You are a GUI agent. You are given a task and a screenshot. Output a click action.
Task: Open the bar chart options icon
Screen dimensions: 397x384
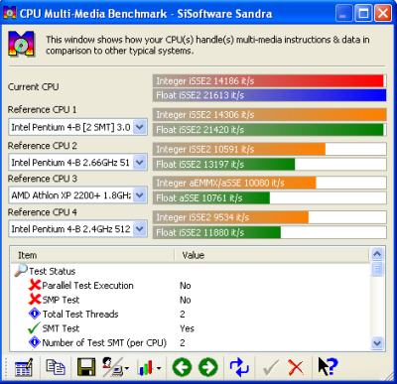(x=149, y=367)
